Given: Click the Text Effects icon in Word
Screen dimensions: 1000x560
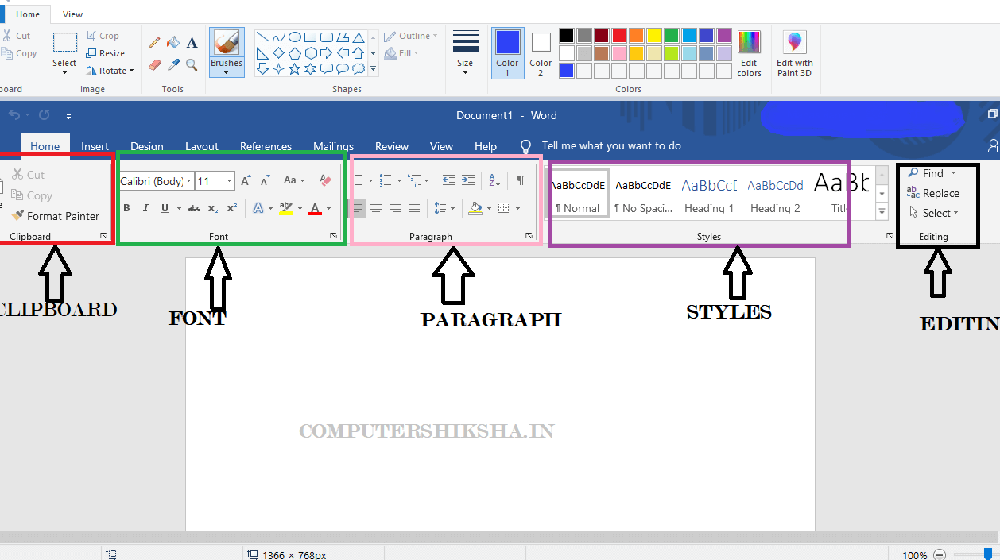Looking at the screenshot, I should (x=258, y=208).
